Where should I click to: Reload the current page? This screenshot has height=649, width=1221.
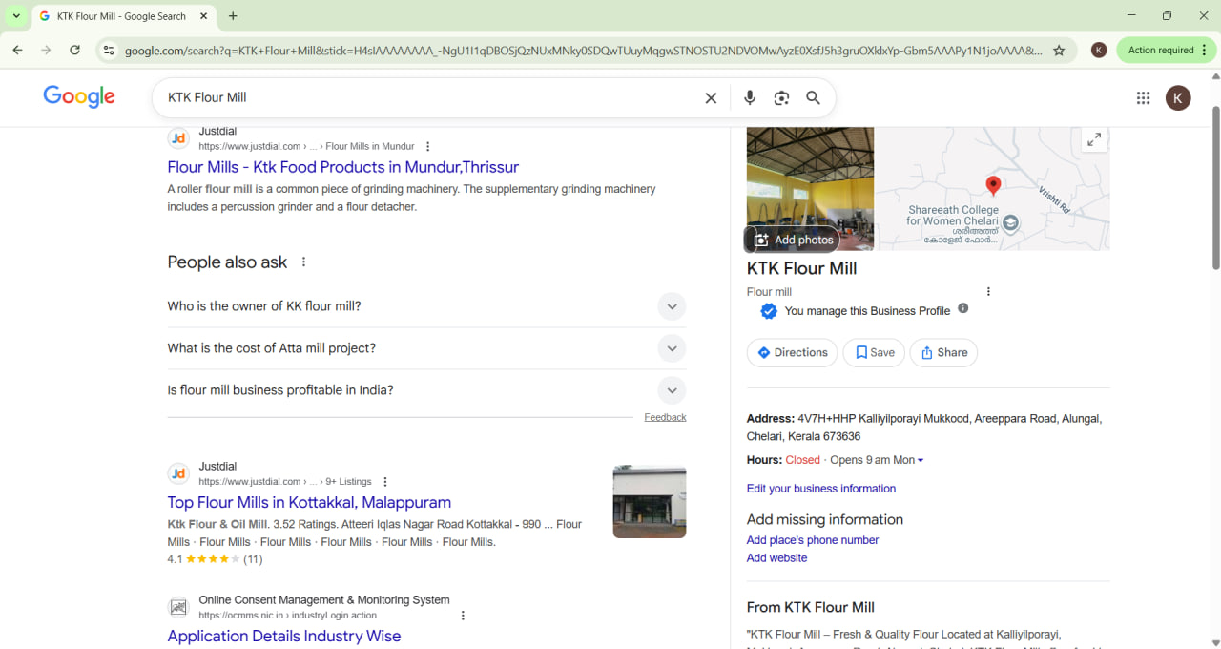click(74, 51)
